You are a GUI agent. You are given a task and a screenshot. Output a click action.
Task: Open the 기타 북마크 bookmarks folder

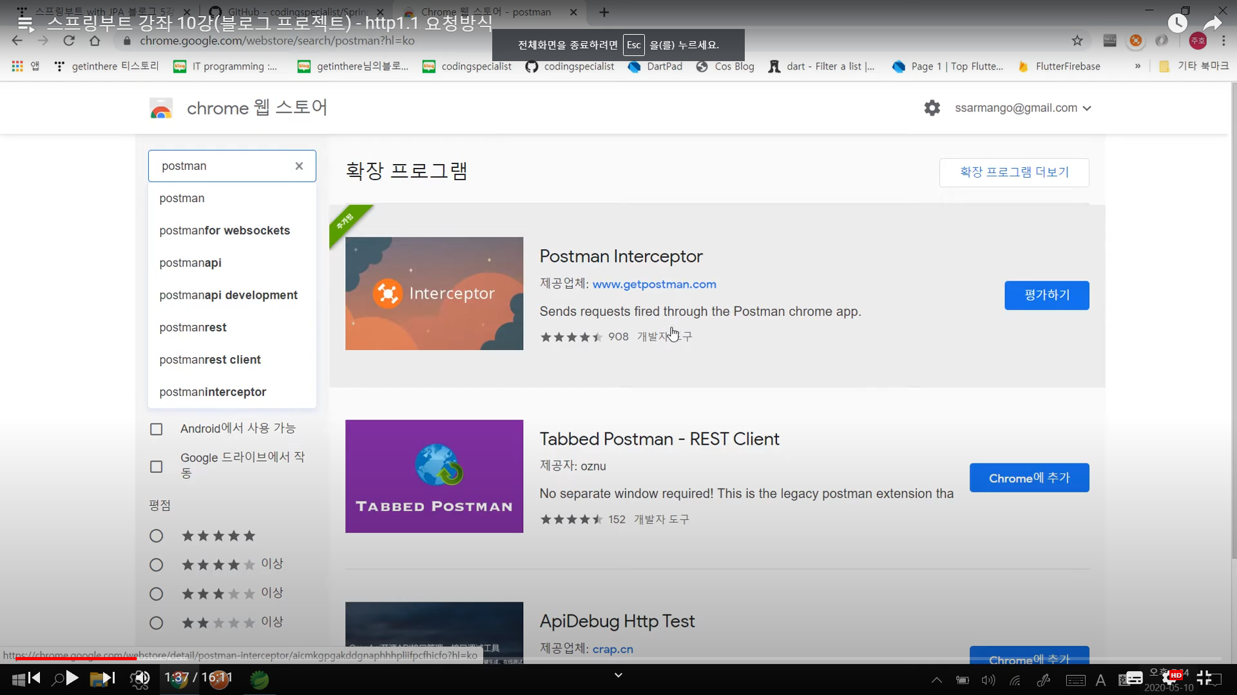(x=1194, y=66)
